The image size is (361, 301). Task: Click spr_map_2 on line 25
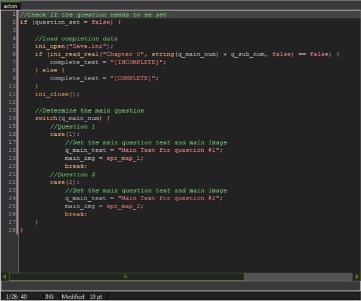(123, 206)
